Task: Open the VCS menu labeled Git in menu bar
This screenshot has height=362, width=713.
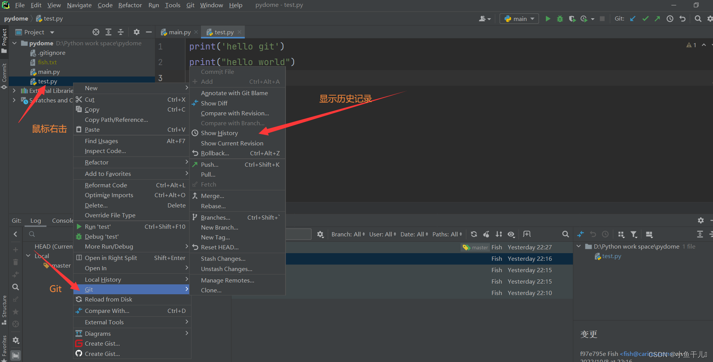Action: [x=190, y=5]
